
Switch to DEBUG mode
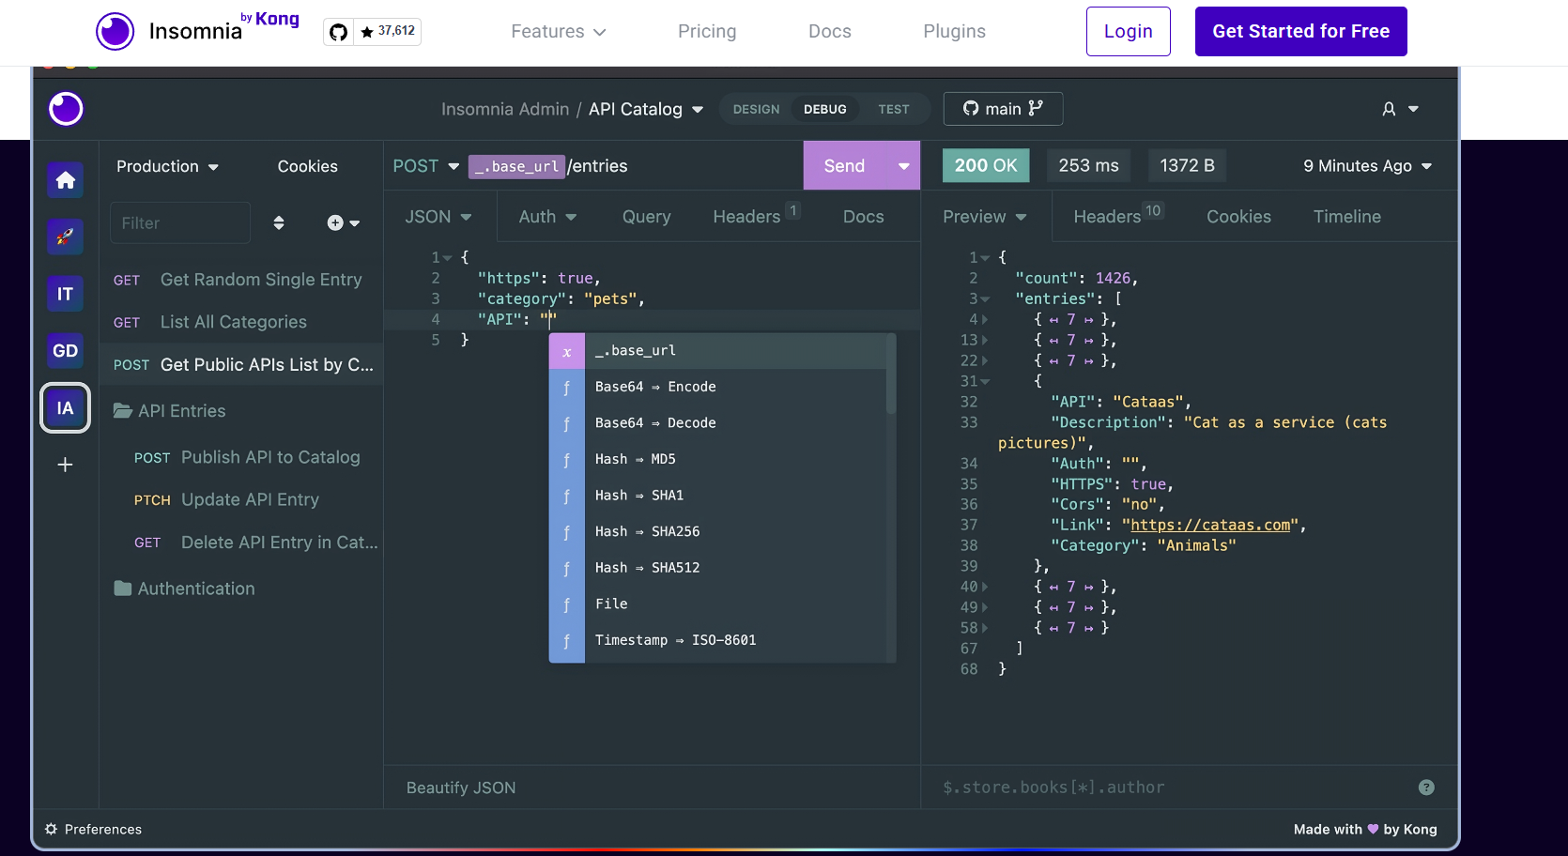(824, 109)
